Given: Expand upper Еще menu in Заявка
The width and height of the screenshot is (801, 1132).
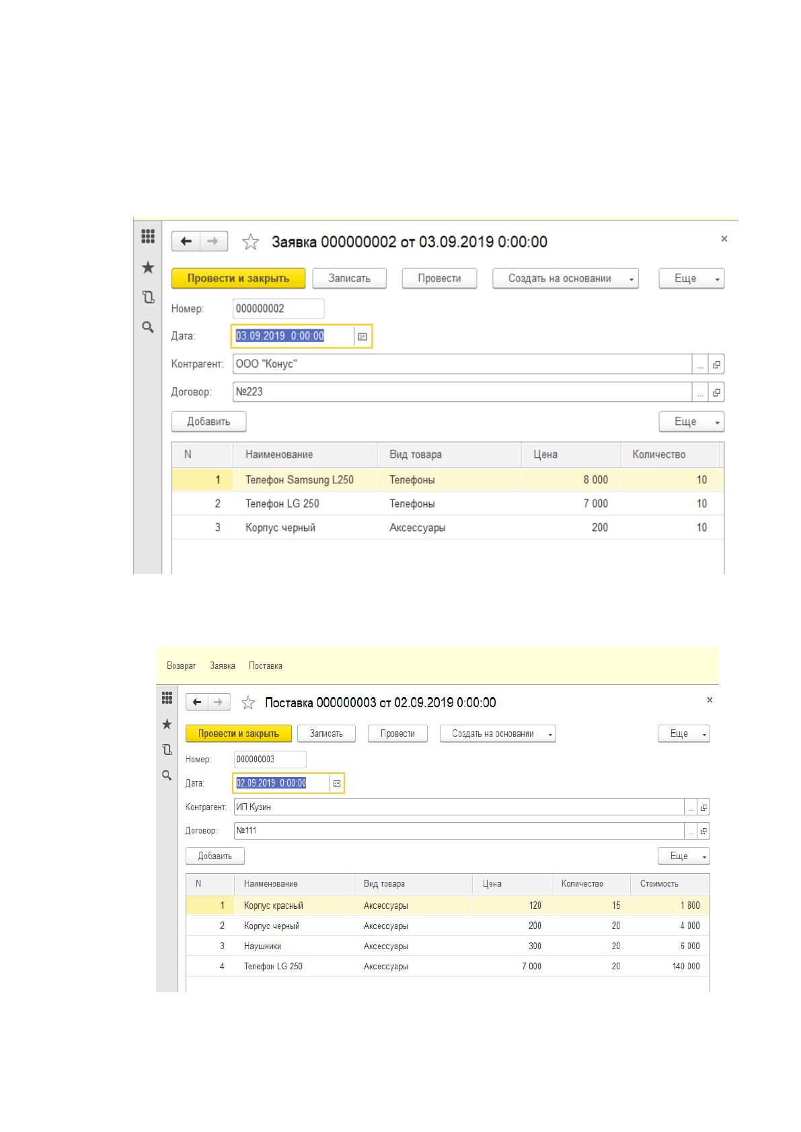Looking at the screenshot, I should tap(691, 278).
